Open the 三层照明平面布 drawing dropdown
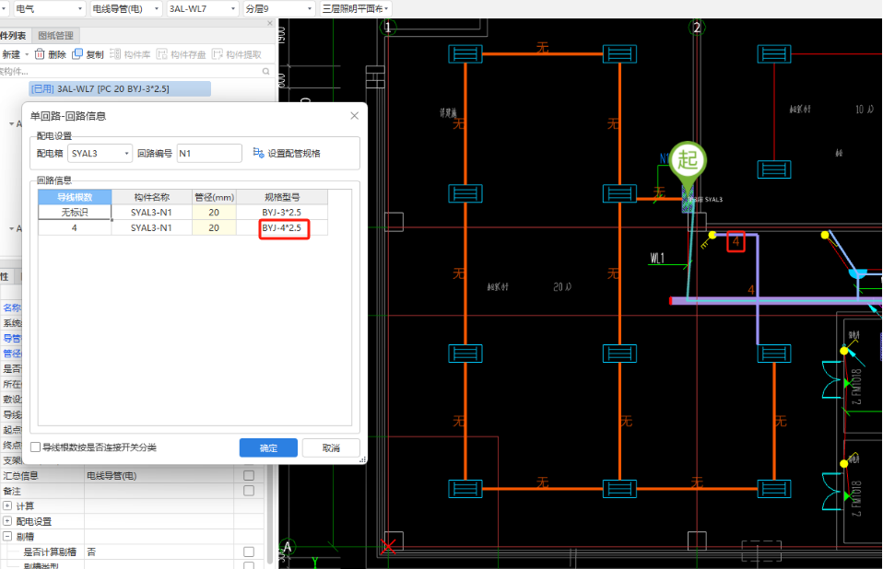The image size is (883, 569). 356,8
